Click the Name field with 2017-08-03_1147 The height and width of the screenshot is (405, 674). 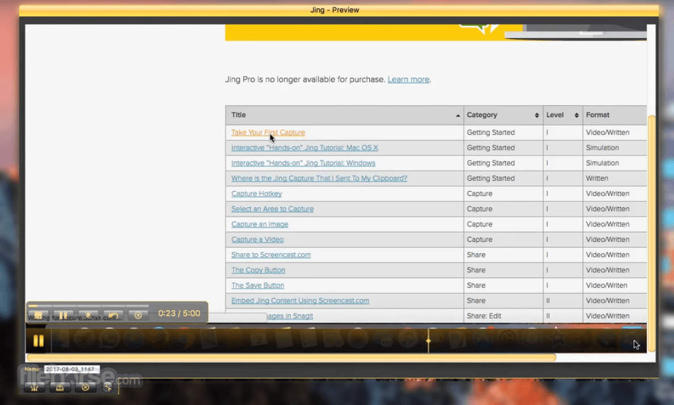click(x=72, y=369)
